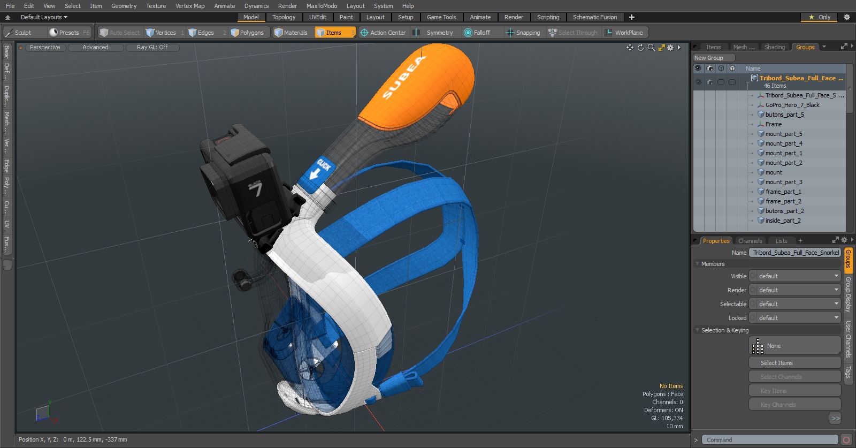Viewport: 856px width, 448px height.
Task: Collapse the Members section
Action: click(698, 264)
